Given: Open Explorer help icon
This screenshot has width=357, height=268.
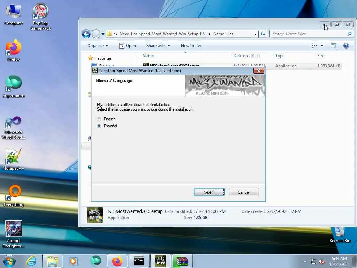Looking at the screenshot, I should pyautogui.click(x=346, y=46).
